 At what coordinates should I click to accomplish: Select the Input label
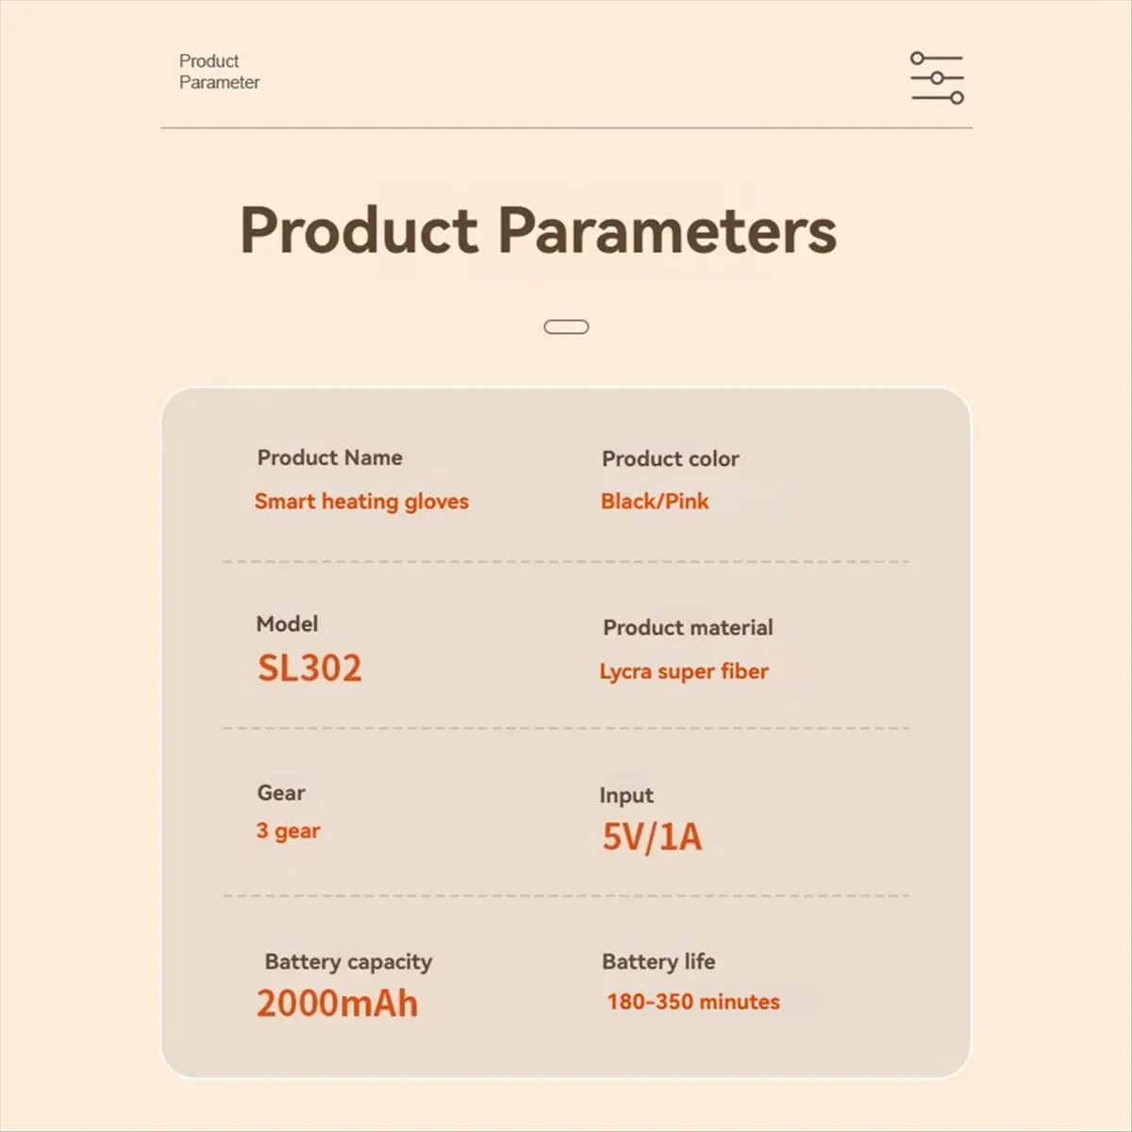coord(626,795)
